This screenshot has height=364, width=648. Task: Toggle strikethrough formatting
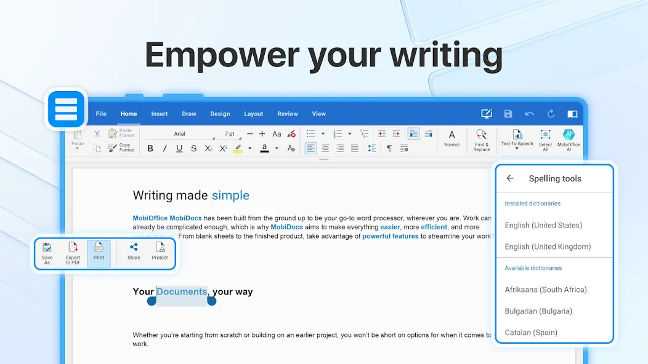coord(194,148)
